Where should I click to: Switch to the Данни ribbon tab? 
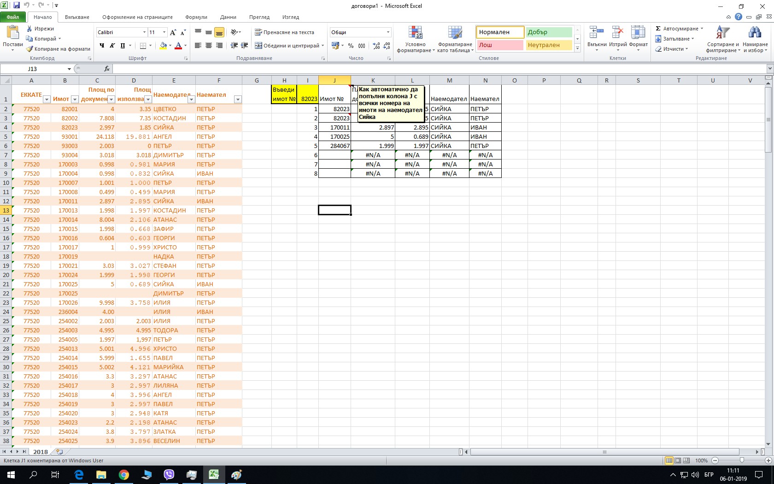[x=228, y=17]
